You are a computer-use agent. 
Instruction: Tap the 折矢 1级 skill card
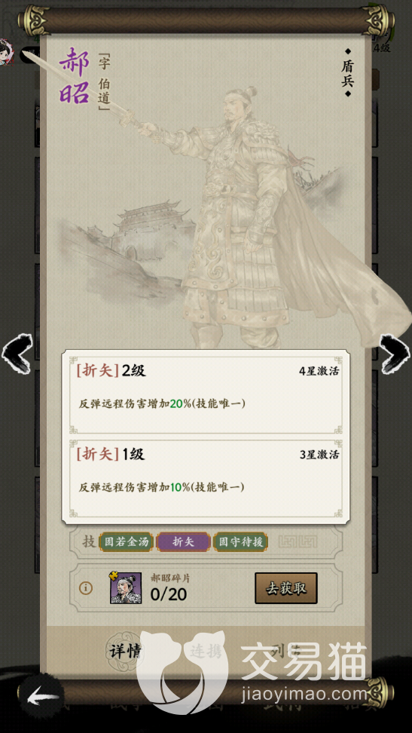pyautogui.click(x=206, y=479)
